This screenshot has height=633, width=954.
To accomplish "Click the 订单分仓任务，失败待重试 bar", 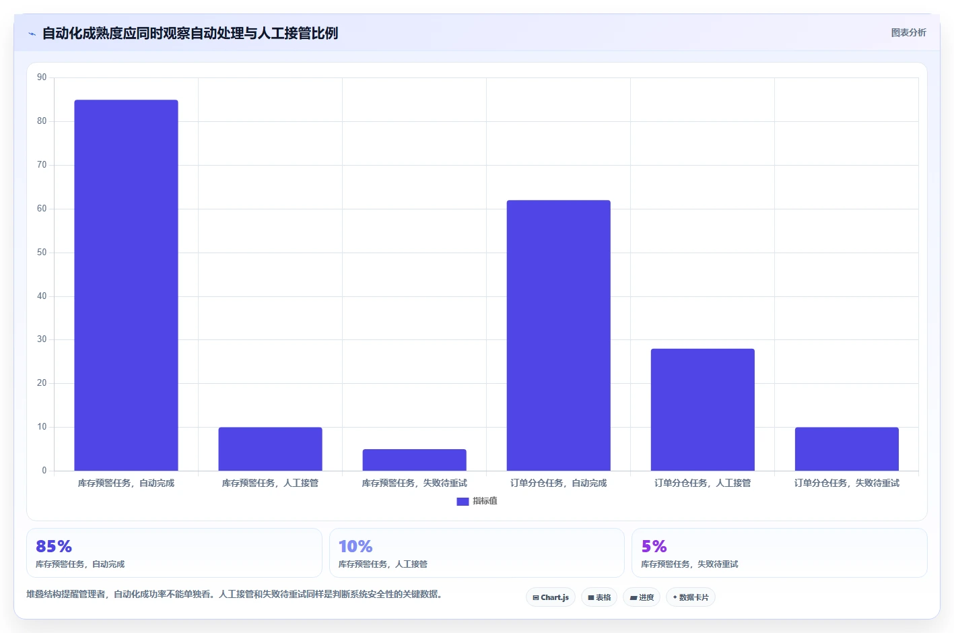I will tap(846, 449).
